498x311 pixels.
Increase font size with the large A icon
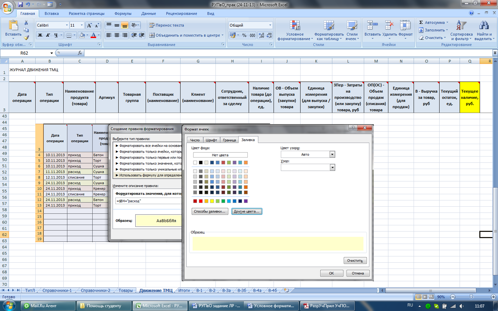[89, 25]
